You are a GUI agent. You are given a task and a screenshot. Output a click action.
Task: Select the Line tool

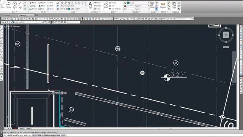3,5
